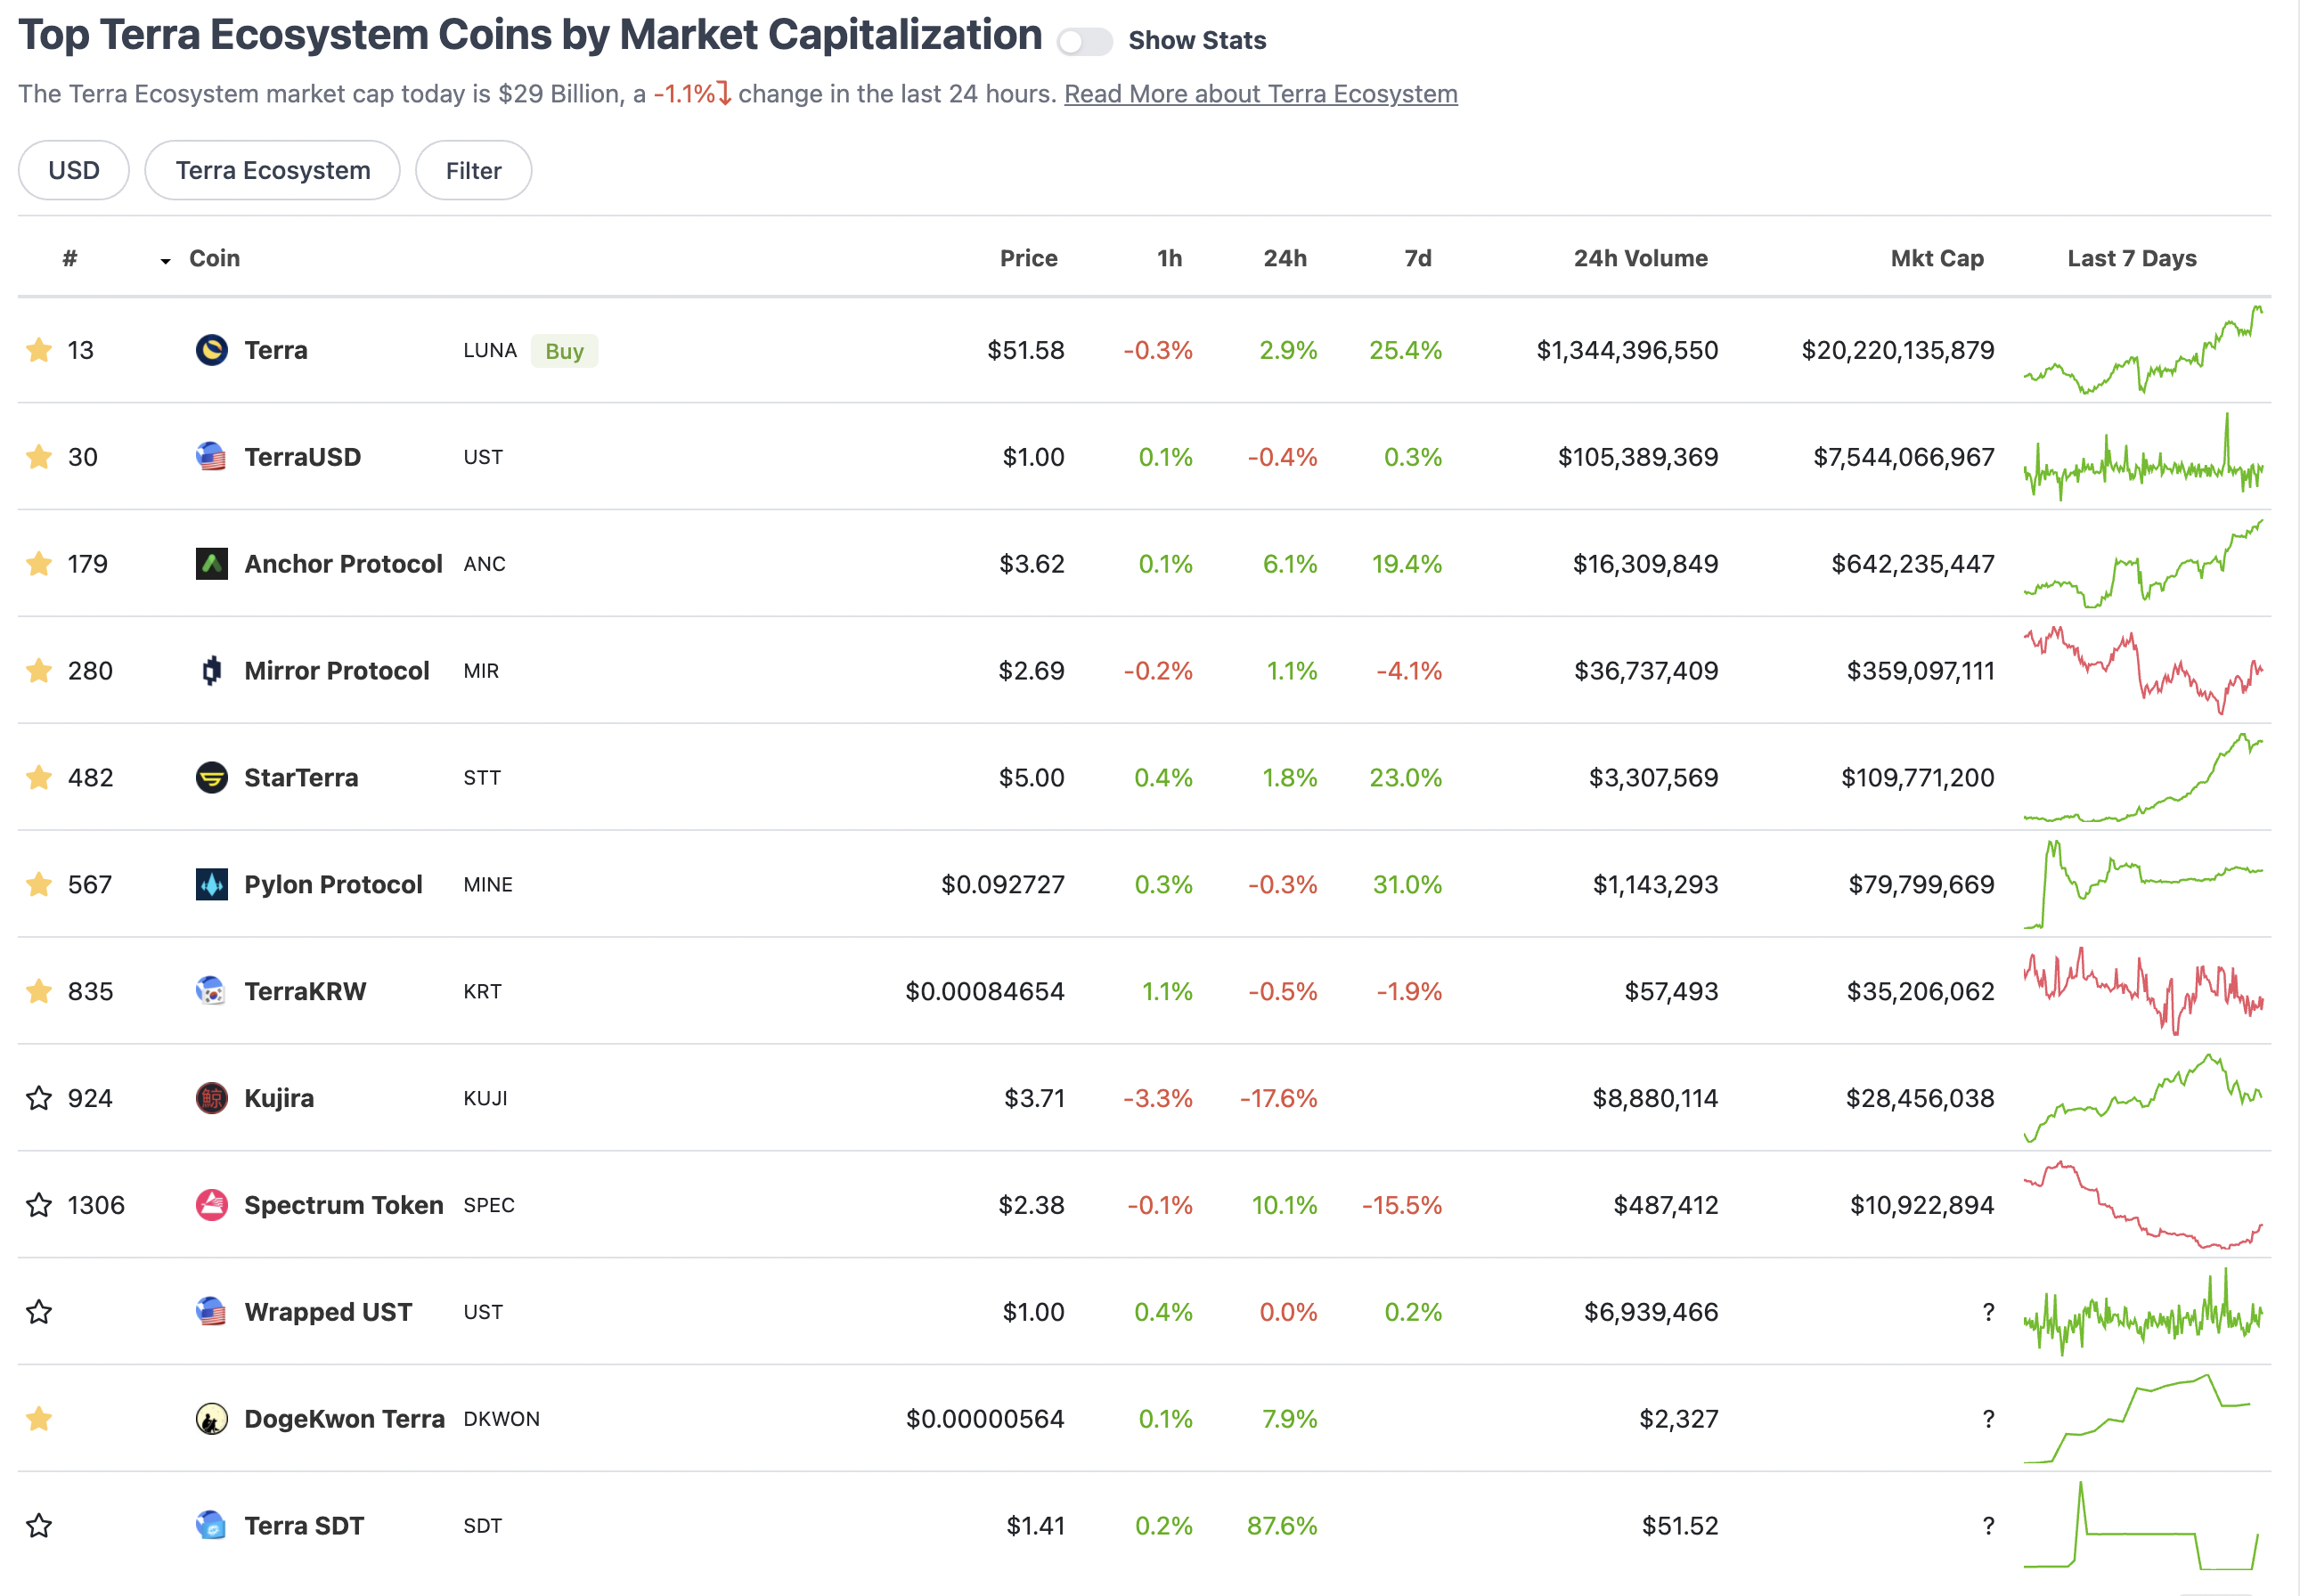Star the Terra SDT coin

[39, 1526]
